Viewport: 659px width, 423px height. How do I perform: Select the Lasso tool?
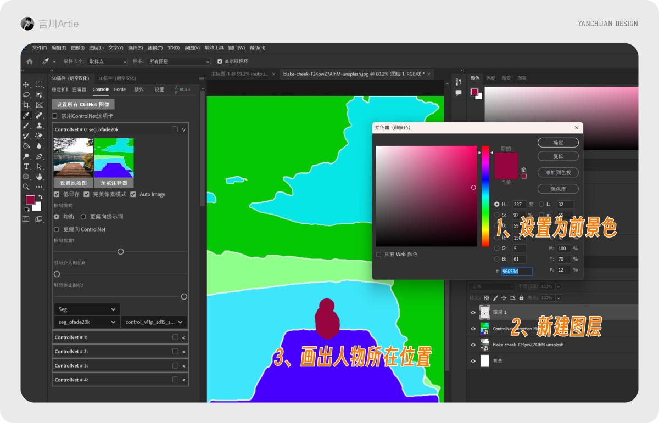tap(25, 95)
